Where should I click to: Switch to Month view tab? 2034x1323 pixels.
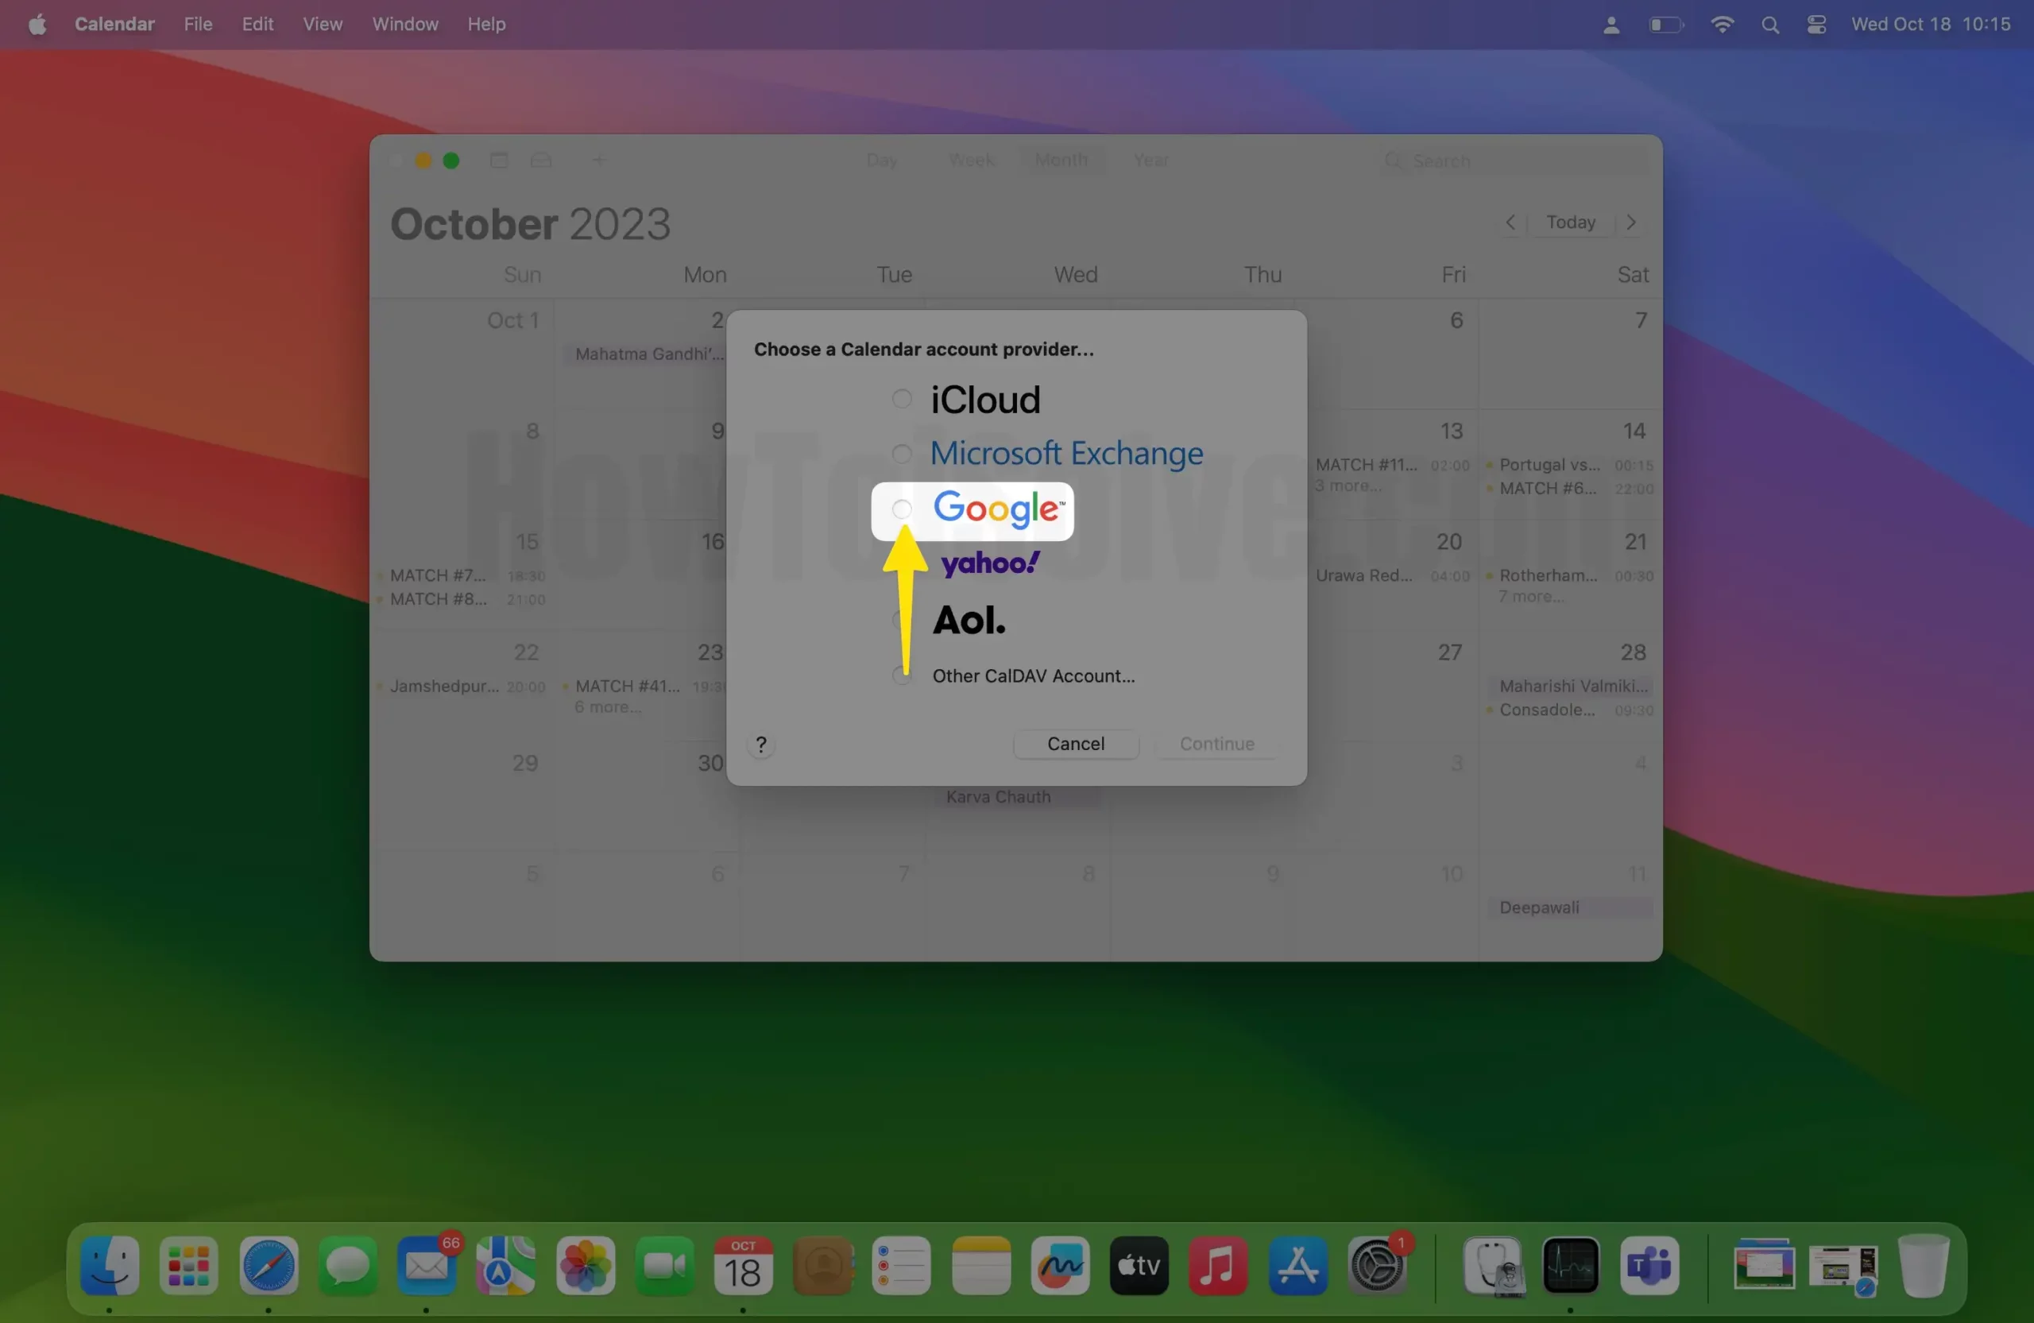[x=1061, y=160]
